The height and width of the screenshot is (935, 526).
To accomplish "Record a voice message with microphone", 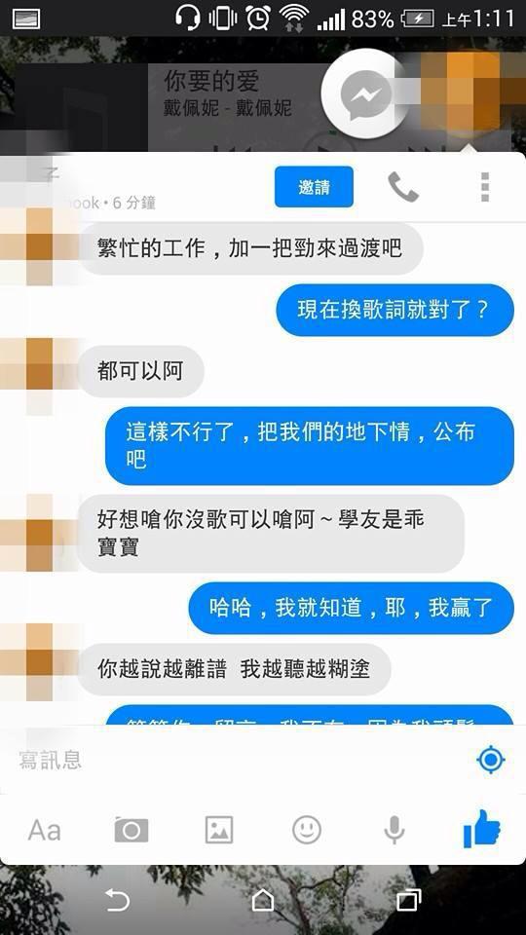I will coord(394,830).
